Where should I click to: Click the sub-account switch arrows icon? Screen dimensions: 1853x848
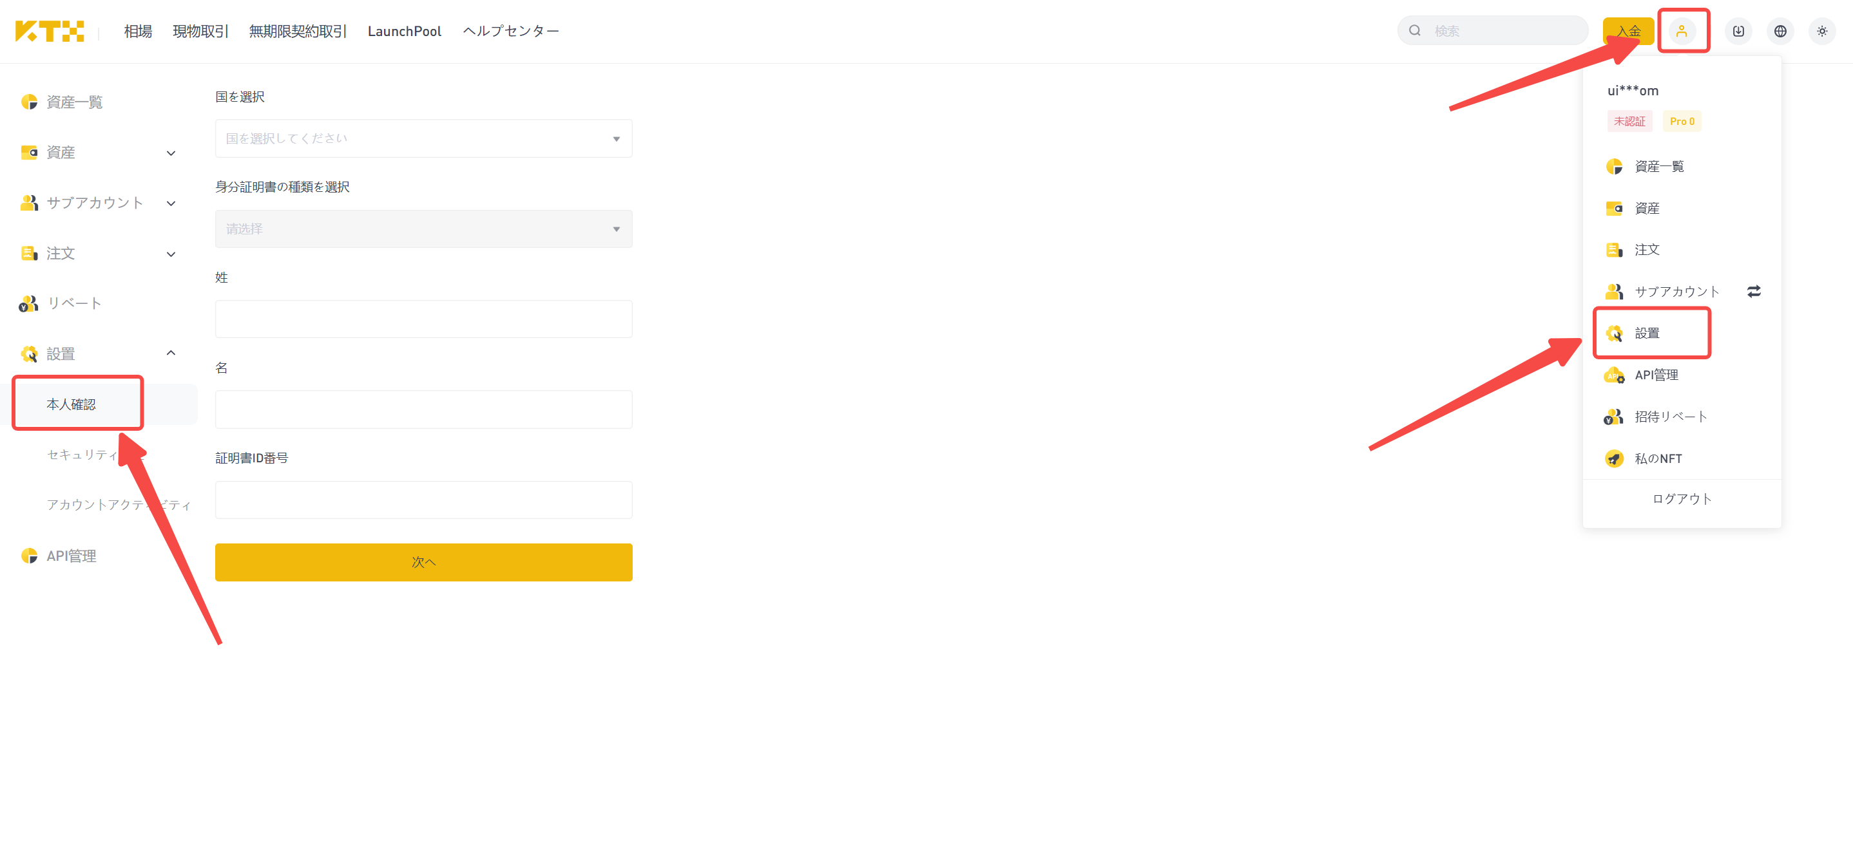tap(1754, 291)
